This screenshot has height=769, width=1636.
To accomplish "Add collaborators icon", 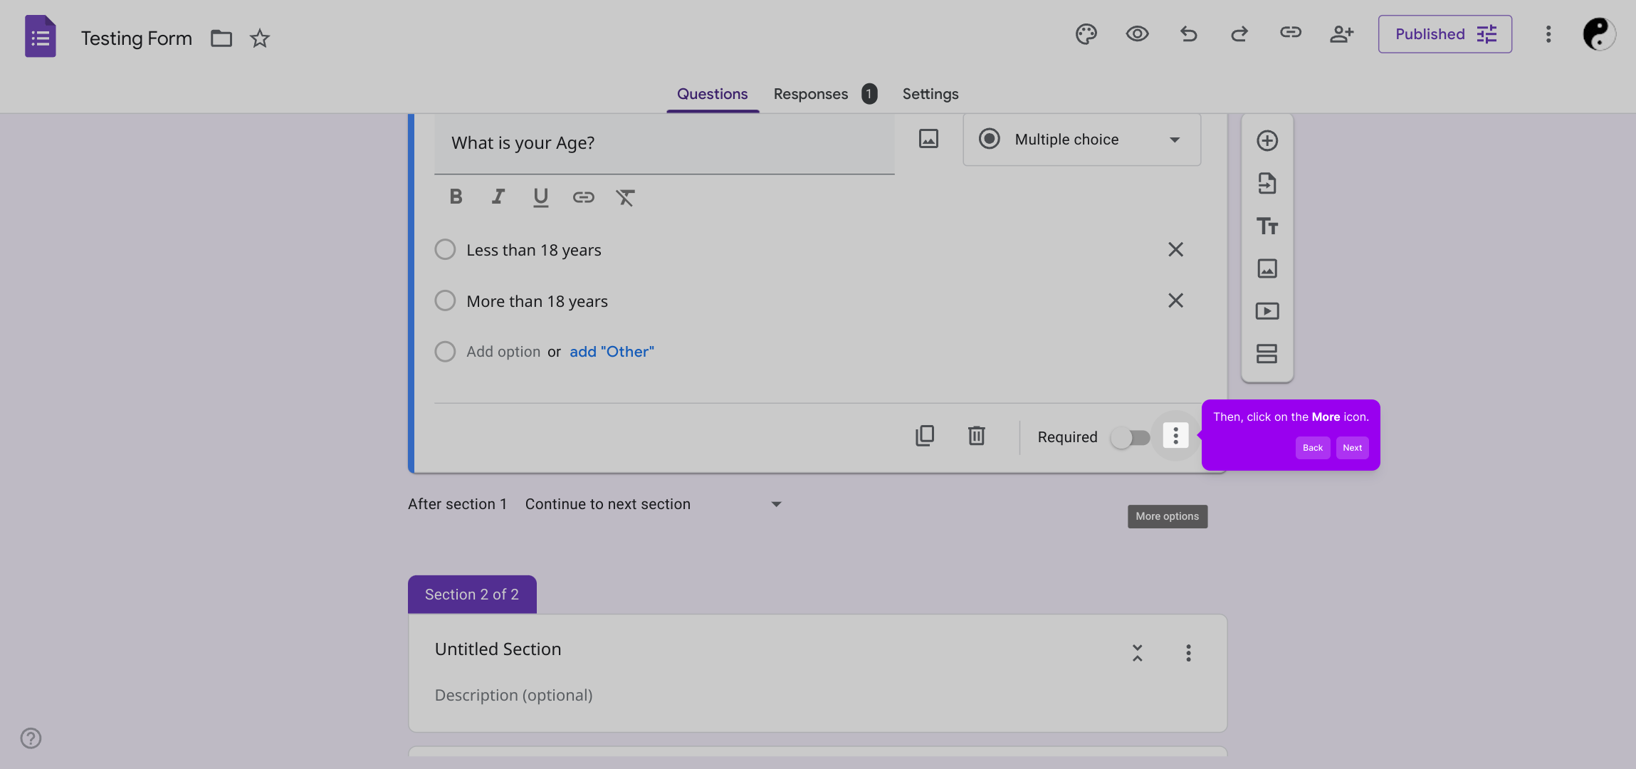I will coord(1341,34).
